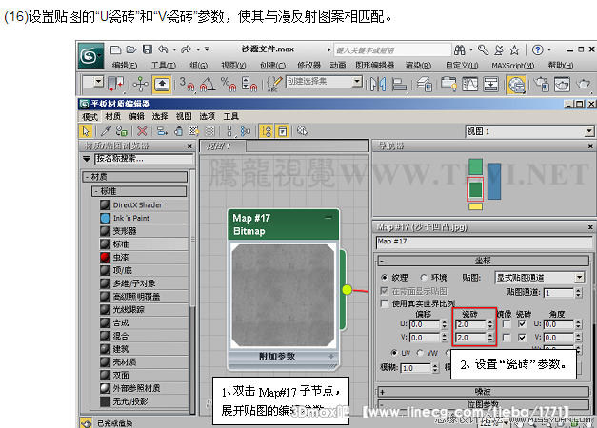Click the question mark help icon
This screenshot has width=597, height=428.
pyautogui.click(x=538, y=49)
